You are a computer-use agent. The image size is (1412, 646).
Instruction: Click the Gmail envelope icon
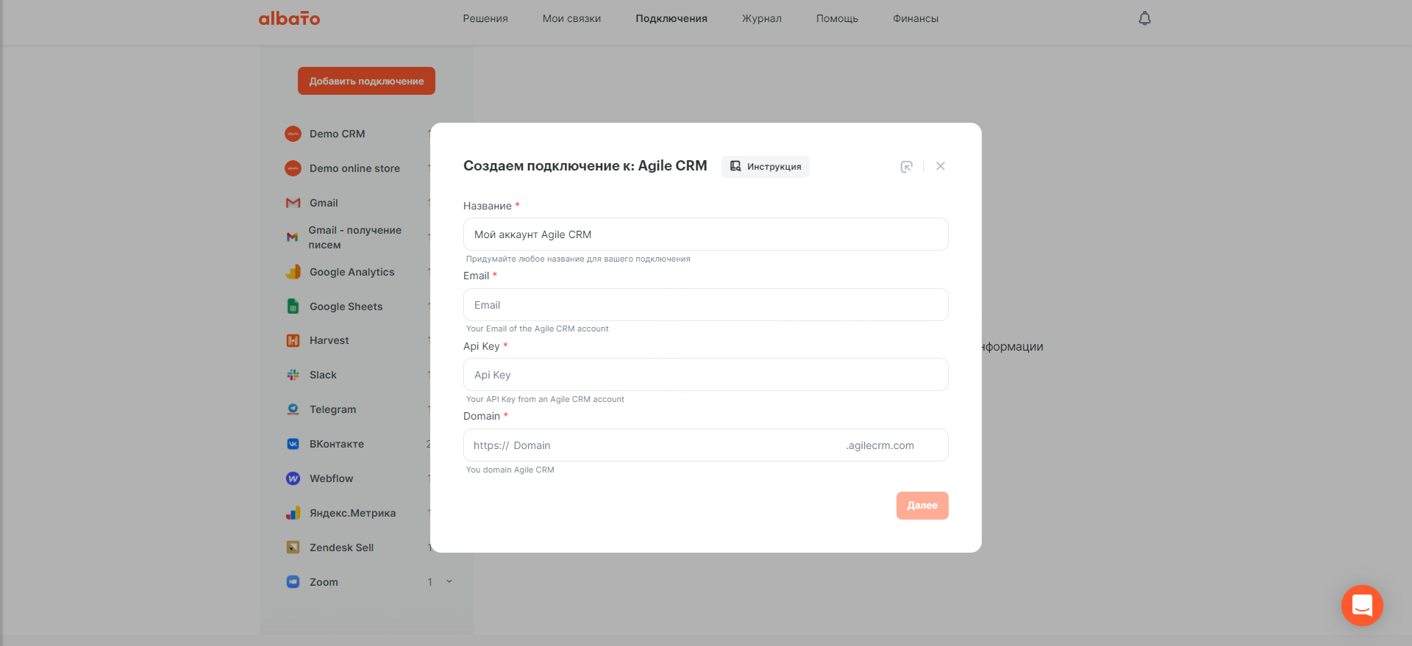[293, 203]
